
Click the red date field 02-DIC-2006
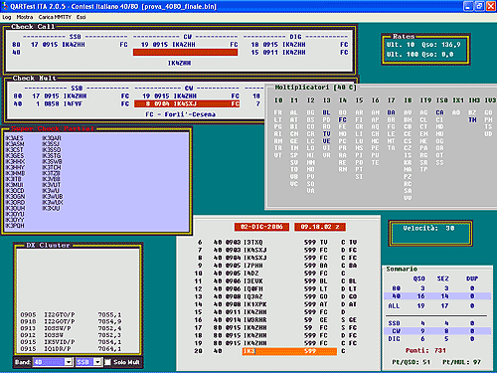(x=261, y=227)
